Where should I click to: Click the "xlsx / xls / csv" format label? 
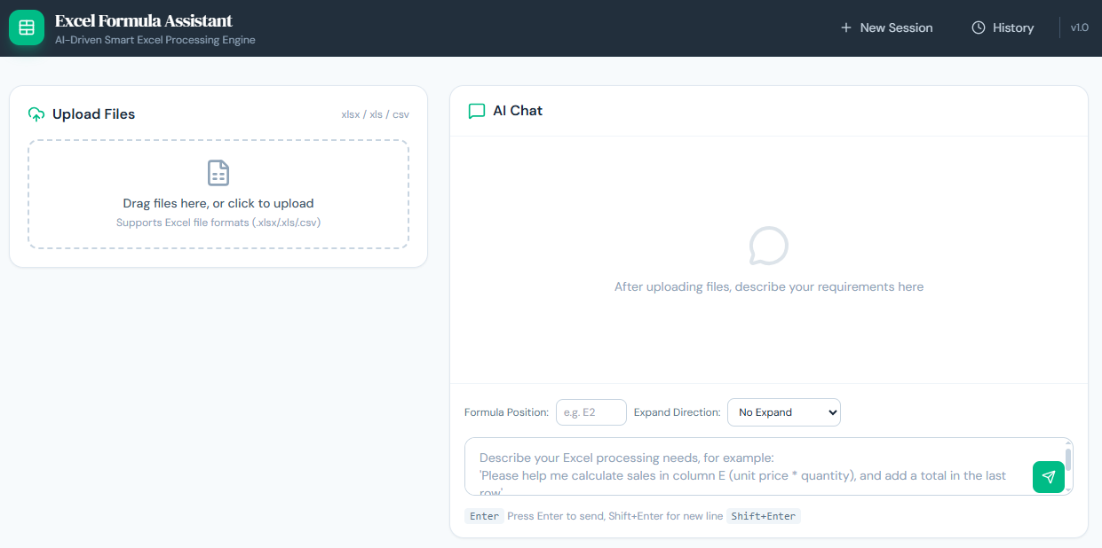click(376, 114)
